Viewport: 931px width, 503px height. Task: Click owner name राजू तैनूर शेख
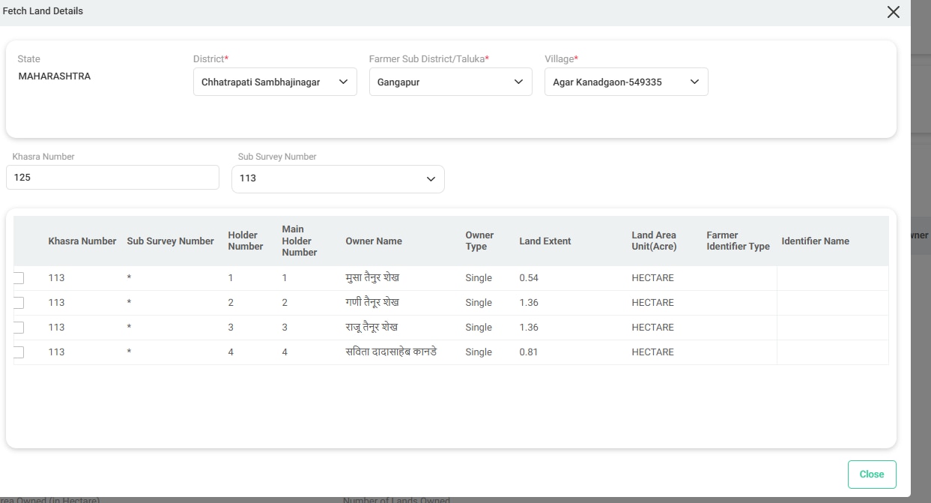[x=372, y=328]
